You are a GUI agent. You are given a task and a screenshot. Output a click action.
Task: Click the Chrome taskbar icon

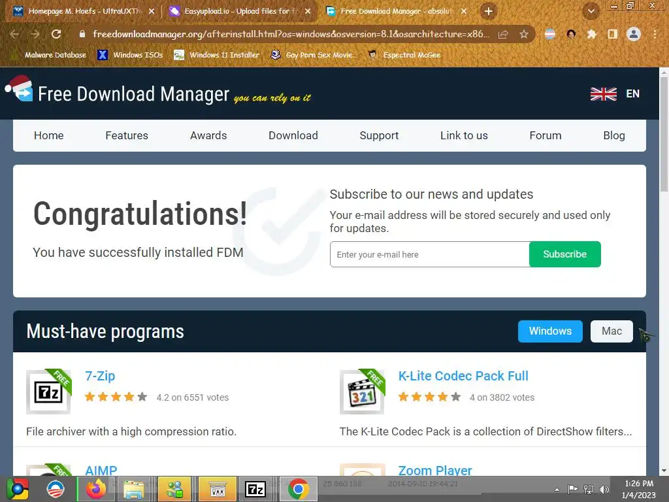point(298,489)
